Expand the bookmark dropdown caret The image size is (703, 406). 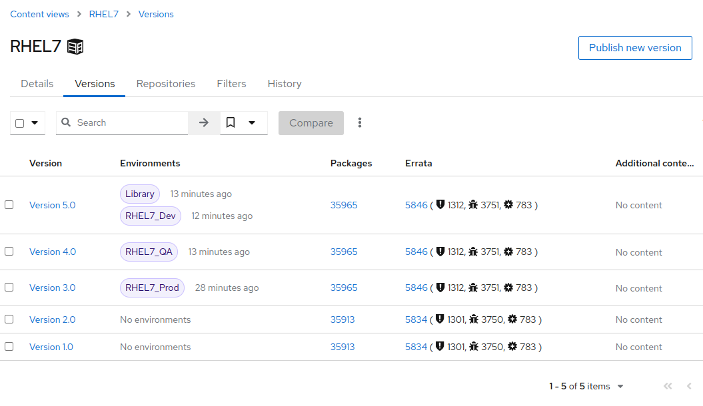pos(252,122)
